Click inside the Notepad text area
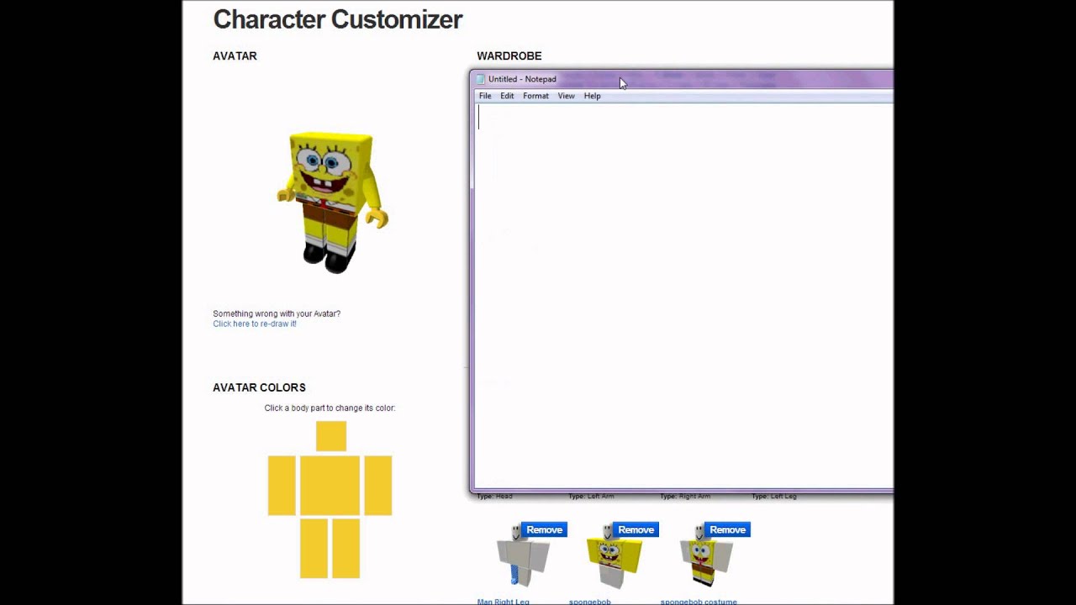This screenshot has height=605, width=1076. click(683, 296)
